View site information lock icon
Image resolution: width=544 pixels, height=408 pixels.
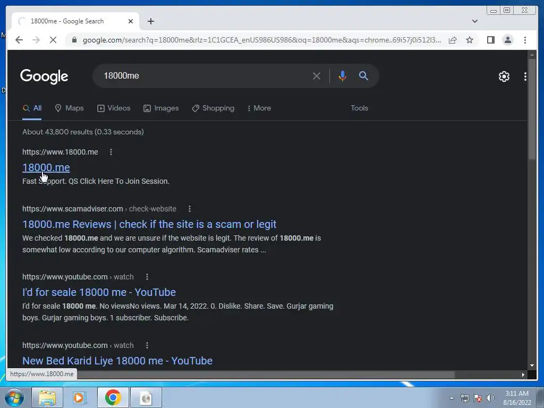74,40
